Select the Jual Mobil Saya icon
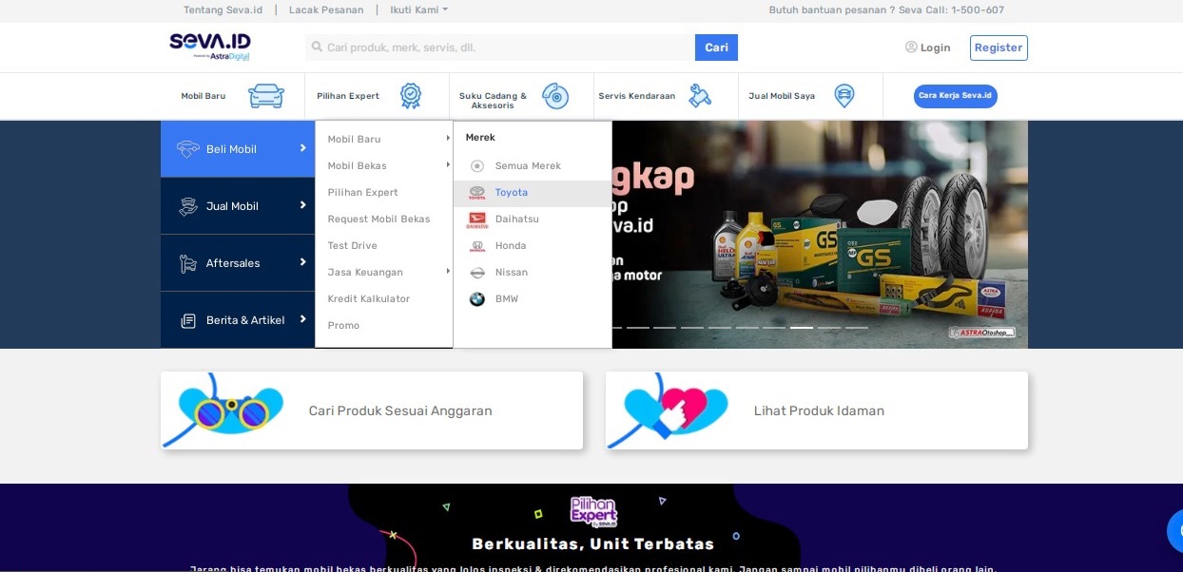The height and width of the screenshot is (572, 1183). (844, 96)
